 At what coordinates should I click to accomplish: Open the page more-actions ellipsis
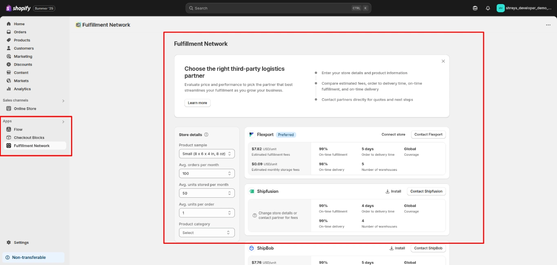click(548, 25)
